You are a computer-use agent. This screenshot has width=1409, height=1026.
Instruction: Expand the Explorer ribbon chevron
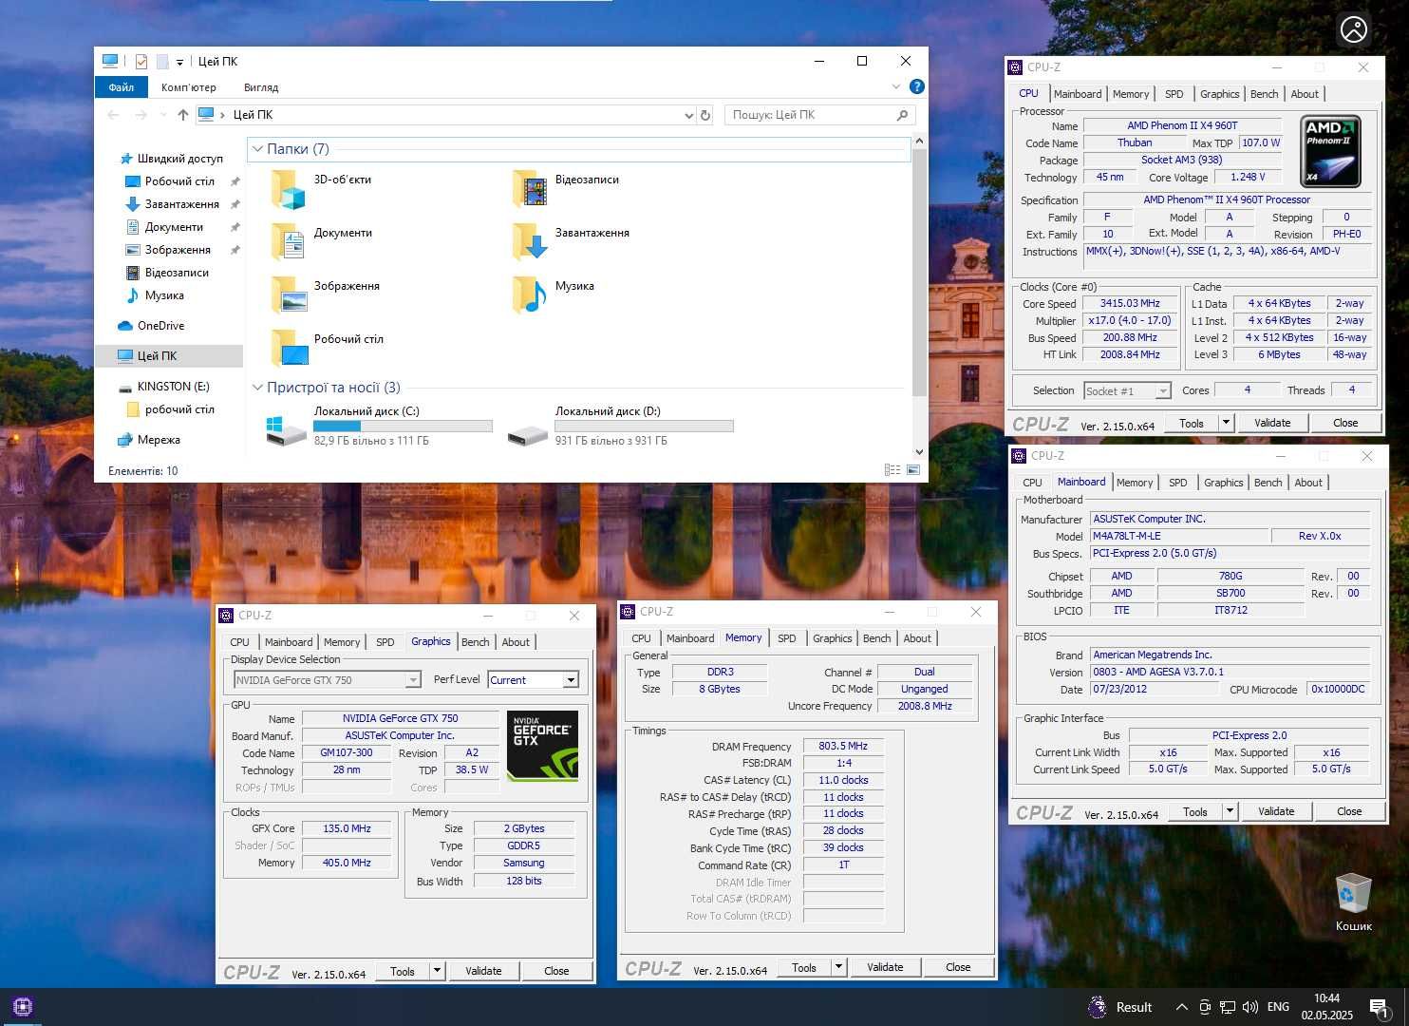[895, 86]
